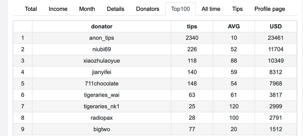The height and width of the screenshot is (136, 303).
Task: Go to the Profile page tab
Action: 270,9
